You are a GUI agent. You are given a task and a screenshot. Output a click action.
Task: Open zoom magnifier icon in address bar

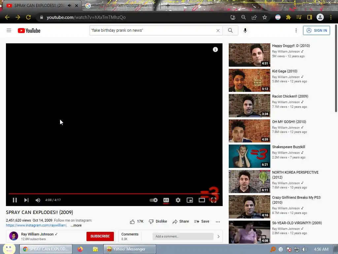(244, 17)
